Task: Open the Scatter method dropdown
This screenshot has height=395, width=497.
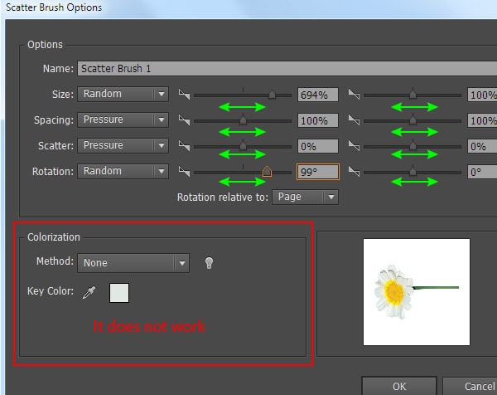Action: (x=123, y=146)
